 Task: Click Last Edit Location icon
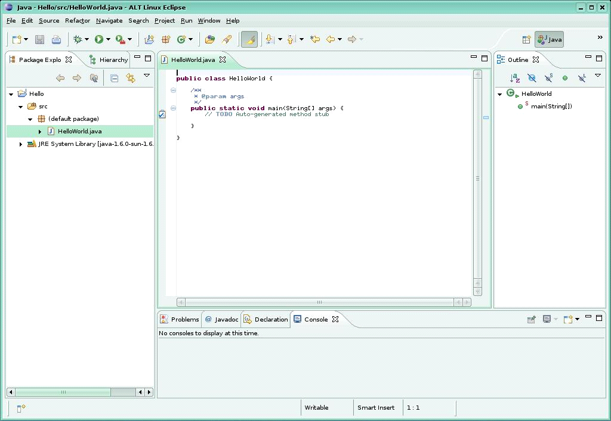tap(315, 39)
